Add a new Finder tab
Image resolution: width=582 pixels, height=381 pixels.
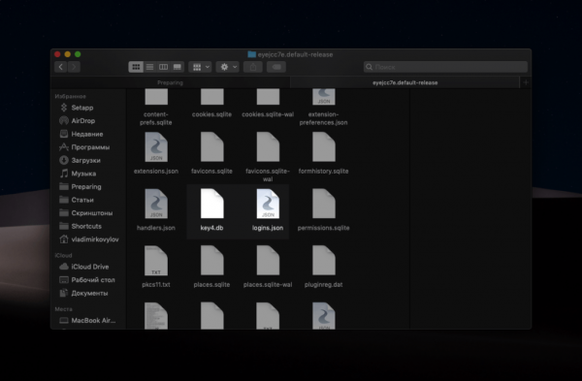[526, 82]
